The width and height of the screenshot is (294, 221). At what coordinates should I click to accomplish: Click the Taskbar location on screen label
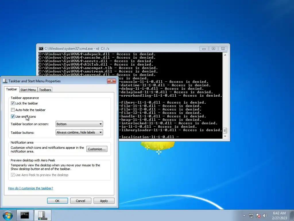tap(30, 124)
